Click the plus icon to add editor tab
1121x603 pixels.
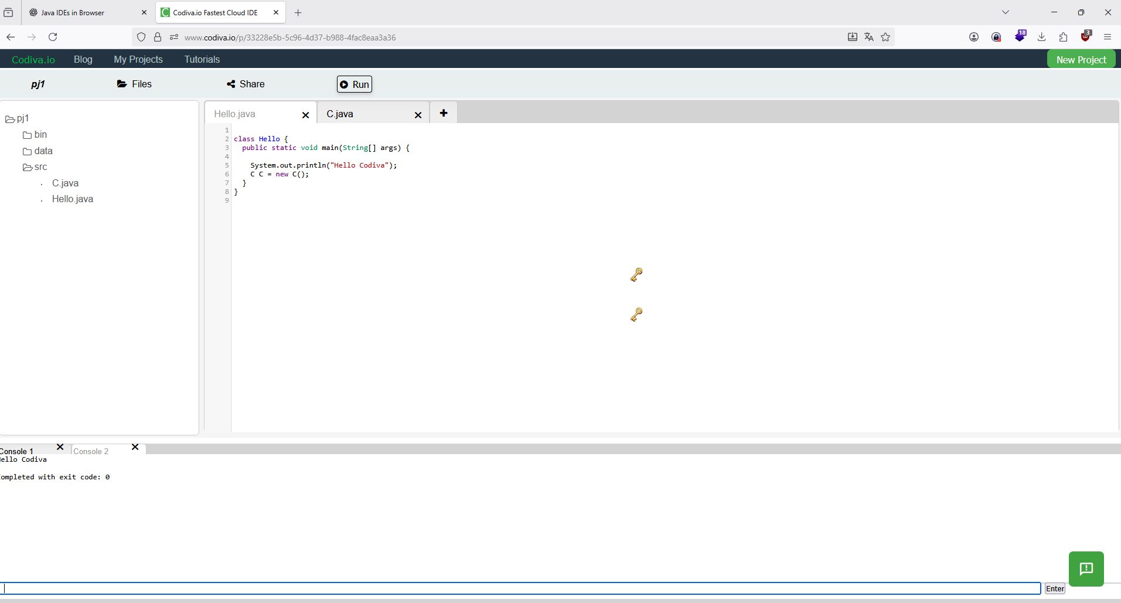[444, 113]
